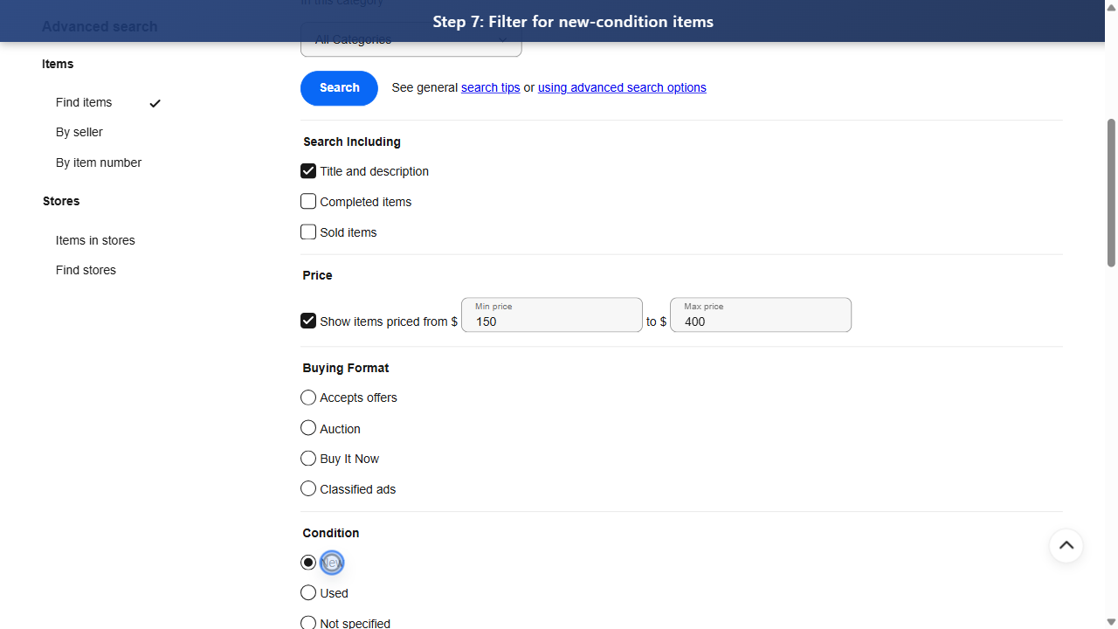This screenshot has width=1118, height=629.
Task: Click using advanced search options link
Action: click(621, 87)
